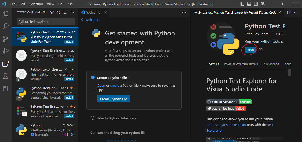Click the GitHub Actions CI passing badge
Screen dimensions: 302x142
229,102
